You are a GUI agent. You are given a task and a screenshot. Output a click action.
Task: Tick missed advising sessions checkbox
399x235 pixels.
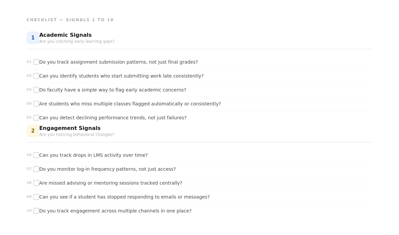[x=36, y=183]
